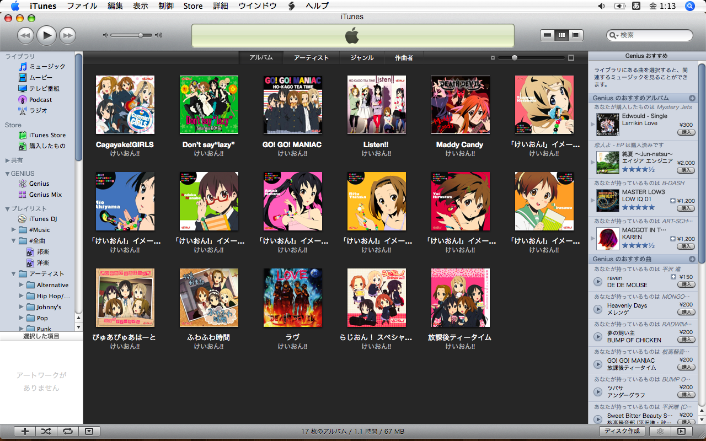Expand the 共有 section
The height and width of the screenshot is (441, 706).
7,160
